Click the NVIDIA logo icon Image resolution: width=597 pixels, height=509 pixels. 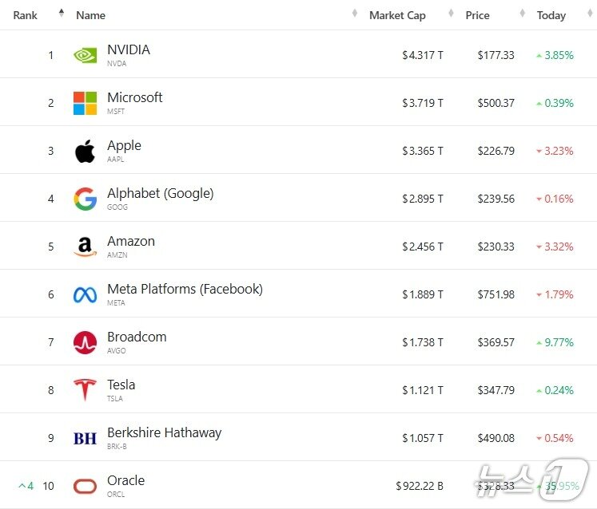(x=85, y=55)
